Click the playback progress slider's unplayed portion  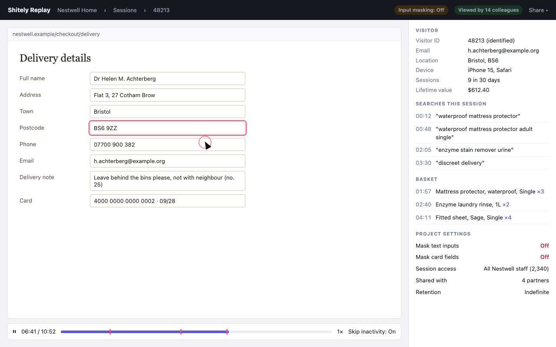click(x=280, y=332)
